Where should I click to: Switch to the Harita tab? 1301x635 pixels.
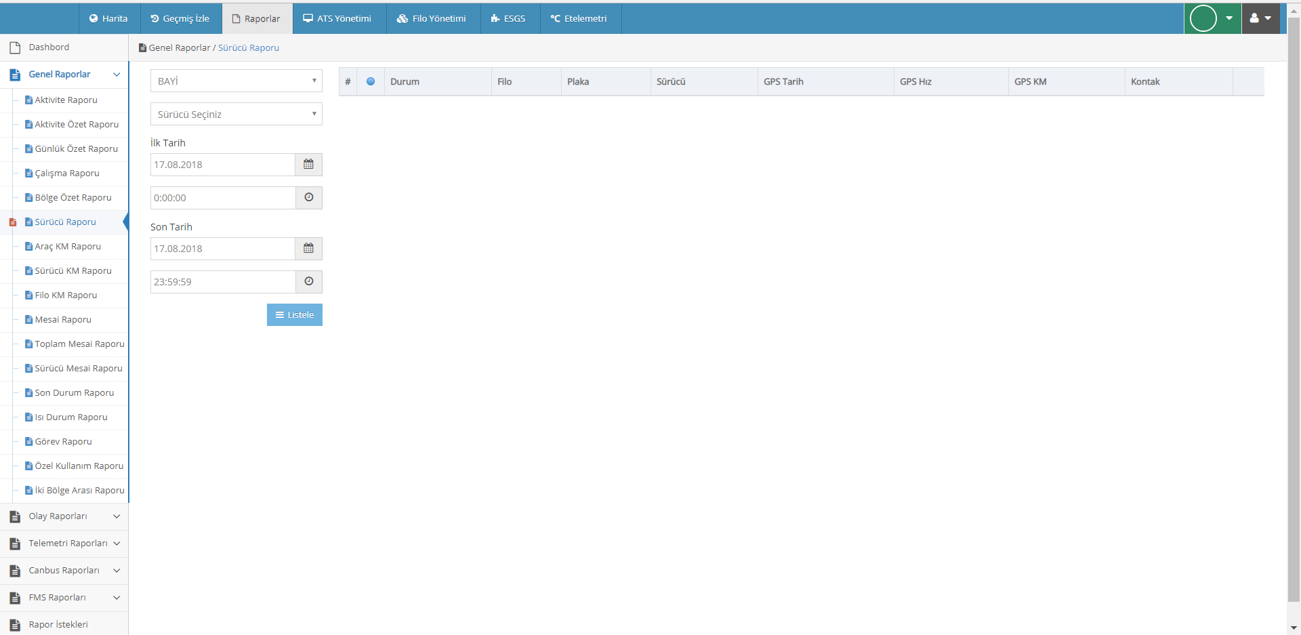pyautogui.click(x=108, y=18)
